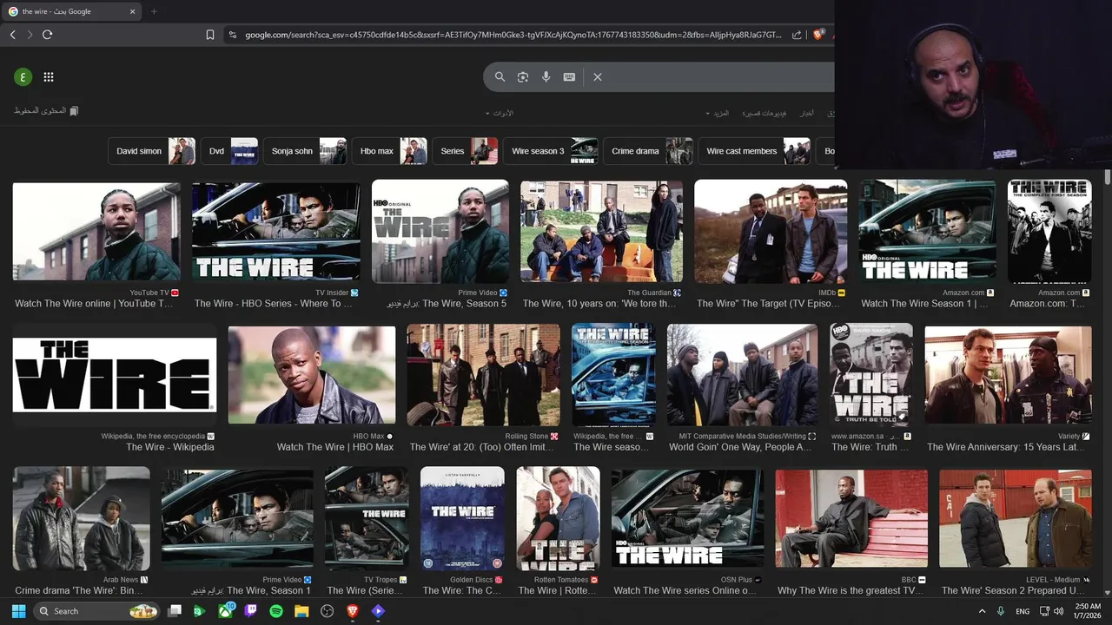The width and height of the screenshot is (1112, 625).
Task: Select the 'Crime drama' filter chip
Action: coord(648,151)
